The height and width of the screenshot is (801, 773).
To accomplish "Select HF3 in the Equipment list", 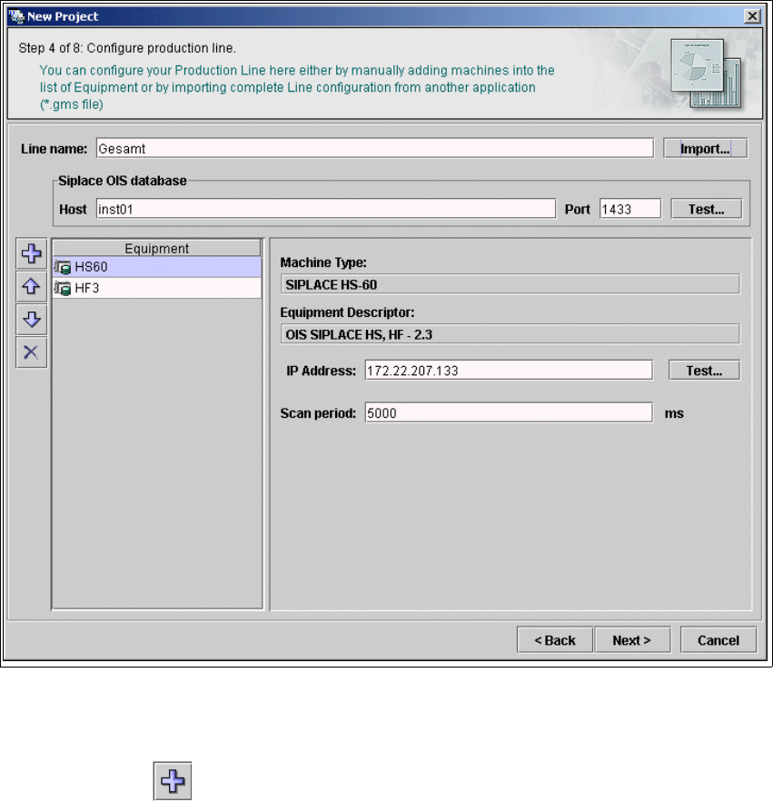I will click(157, 288).
